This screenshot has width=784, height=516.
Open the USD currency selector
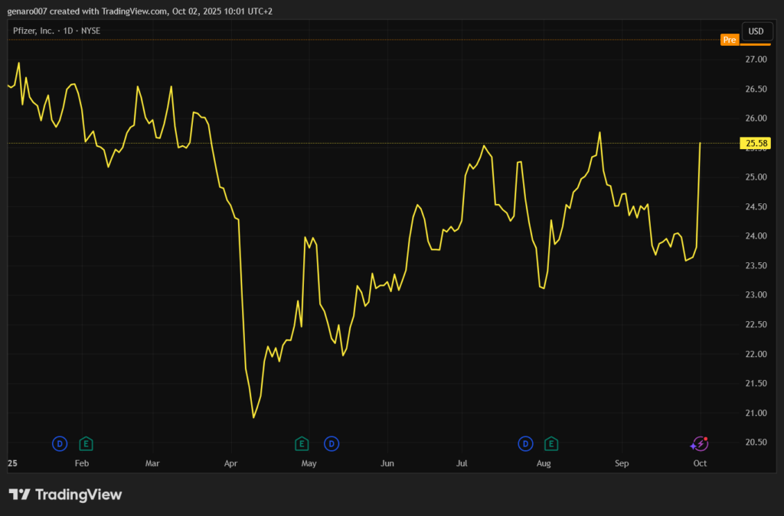point(756,31)
